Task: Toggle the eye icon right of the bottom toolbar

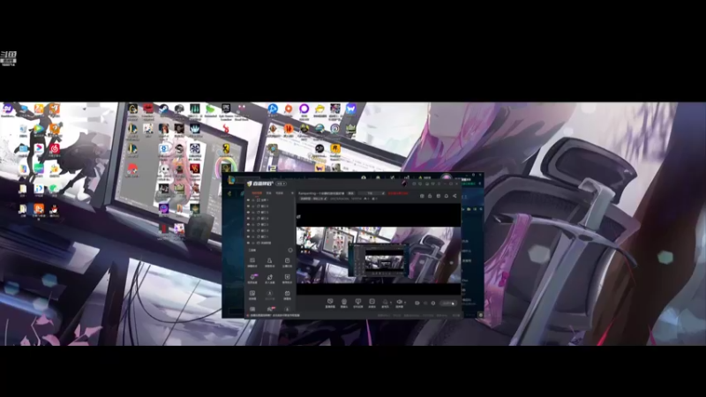Action: click(x=417, y=303)
